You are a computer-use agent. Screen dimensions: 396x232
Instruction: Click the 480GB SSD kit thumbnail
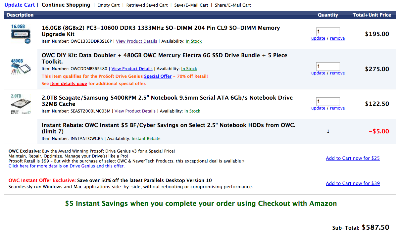(21, 67)
